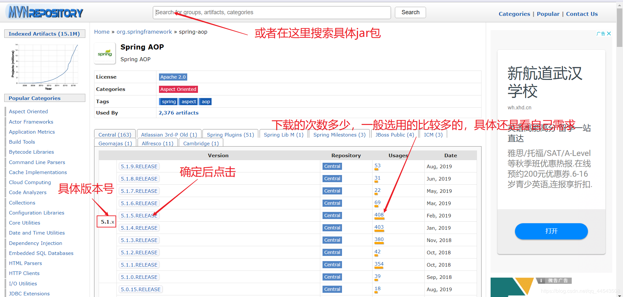Click the search input field
Screen dimensions: 623x297
(272, 12)
